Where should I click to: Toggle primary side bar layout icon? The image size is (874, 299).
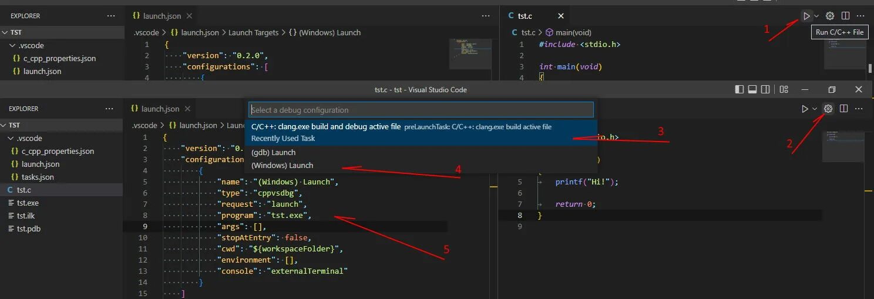(x=739, y=89)
